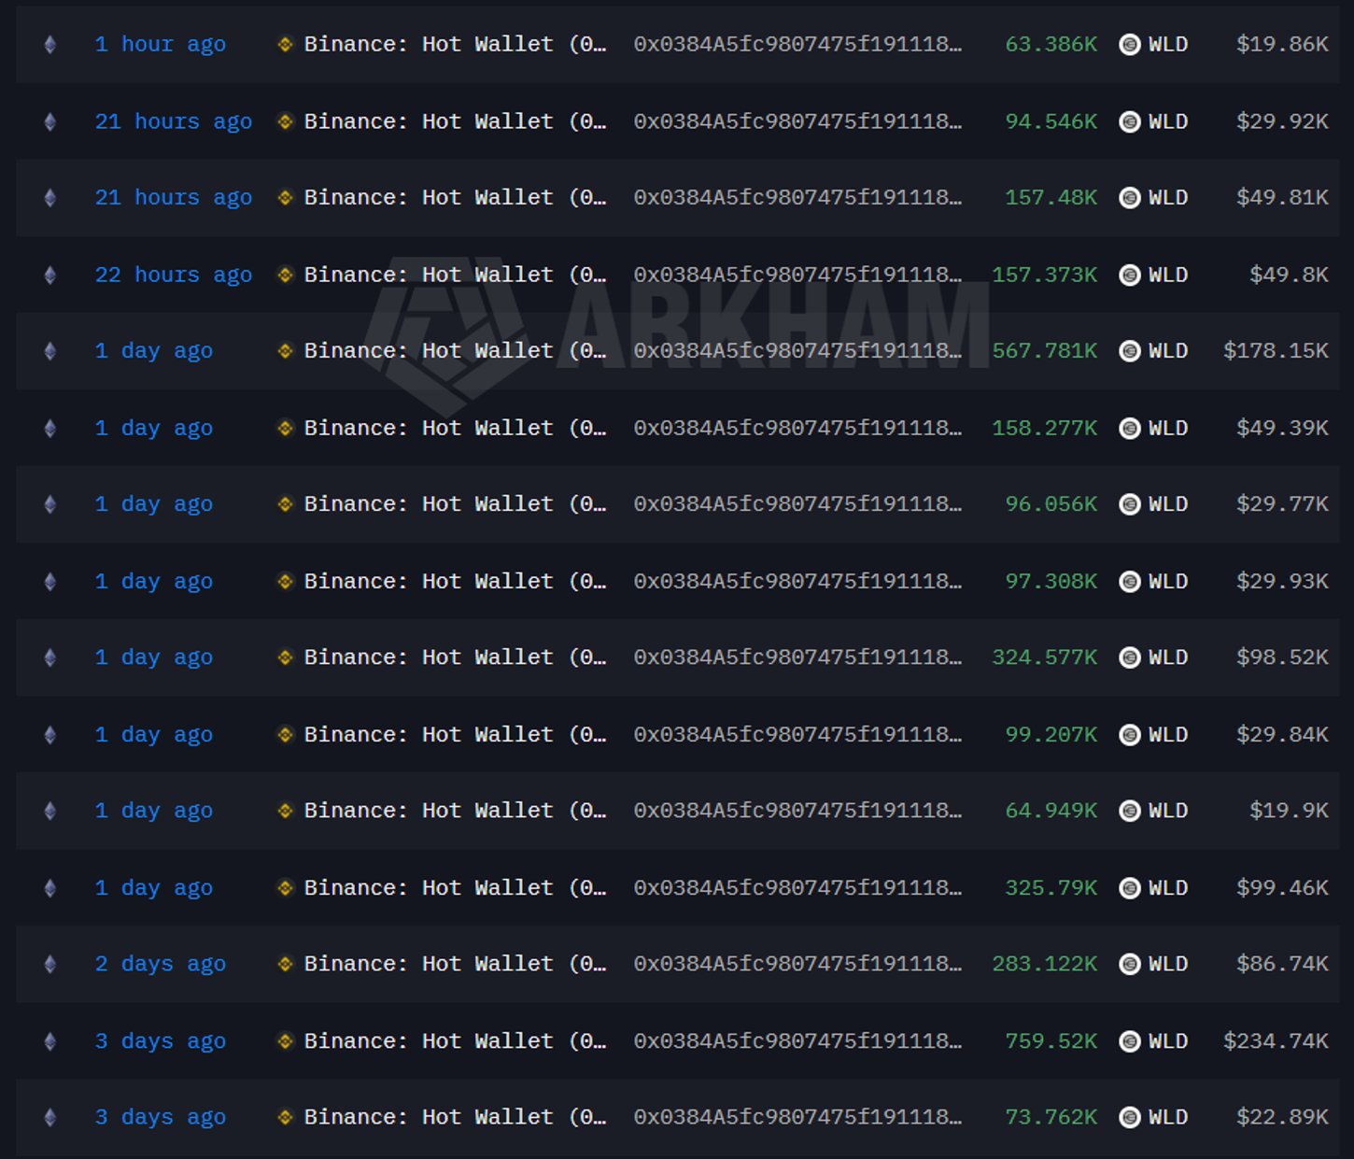
Task: Open Binance: Hot Wallet label in 64.949K row
Action: pos(455,811)
